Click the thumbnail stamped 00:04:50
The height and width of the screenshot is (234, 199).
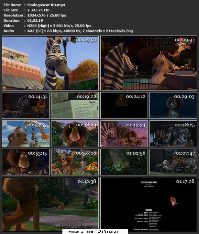[50, 63]
